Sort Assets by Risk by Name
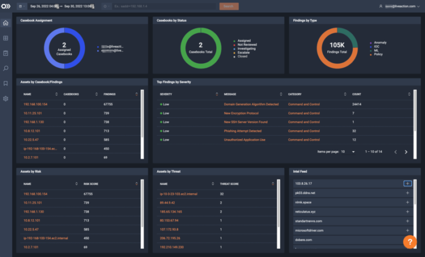Image resolution: width=425 pixels, height=257 pixels. point(76,184)
